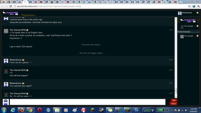Click the star beside Nintendocan at top right
201x113 pixels.
point(198,13)
